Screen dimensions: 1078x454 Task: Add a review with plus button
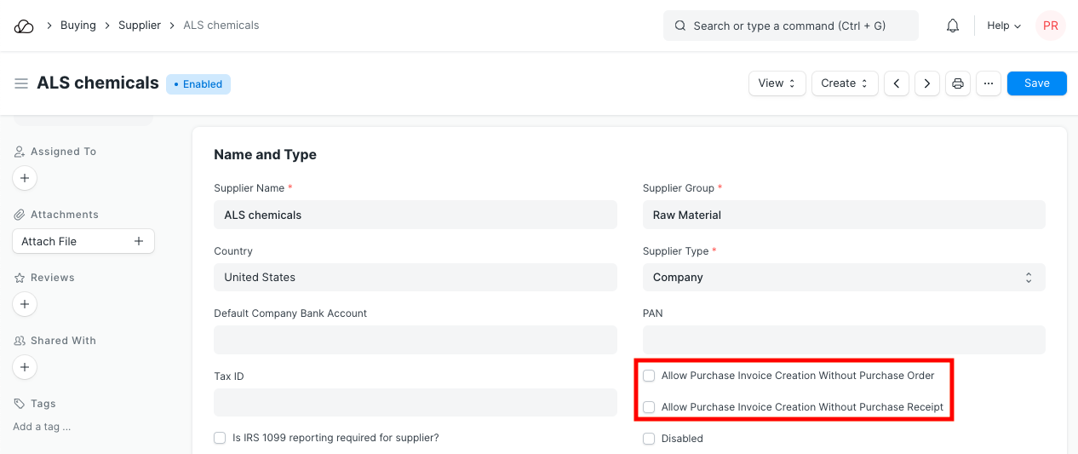pos(25,304)
